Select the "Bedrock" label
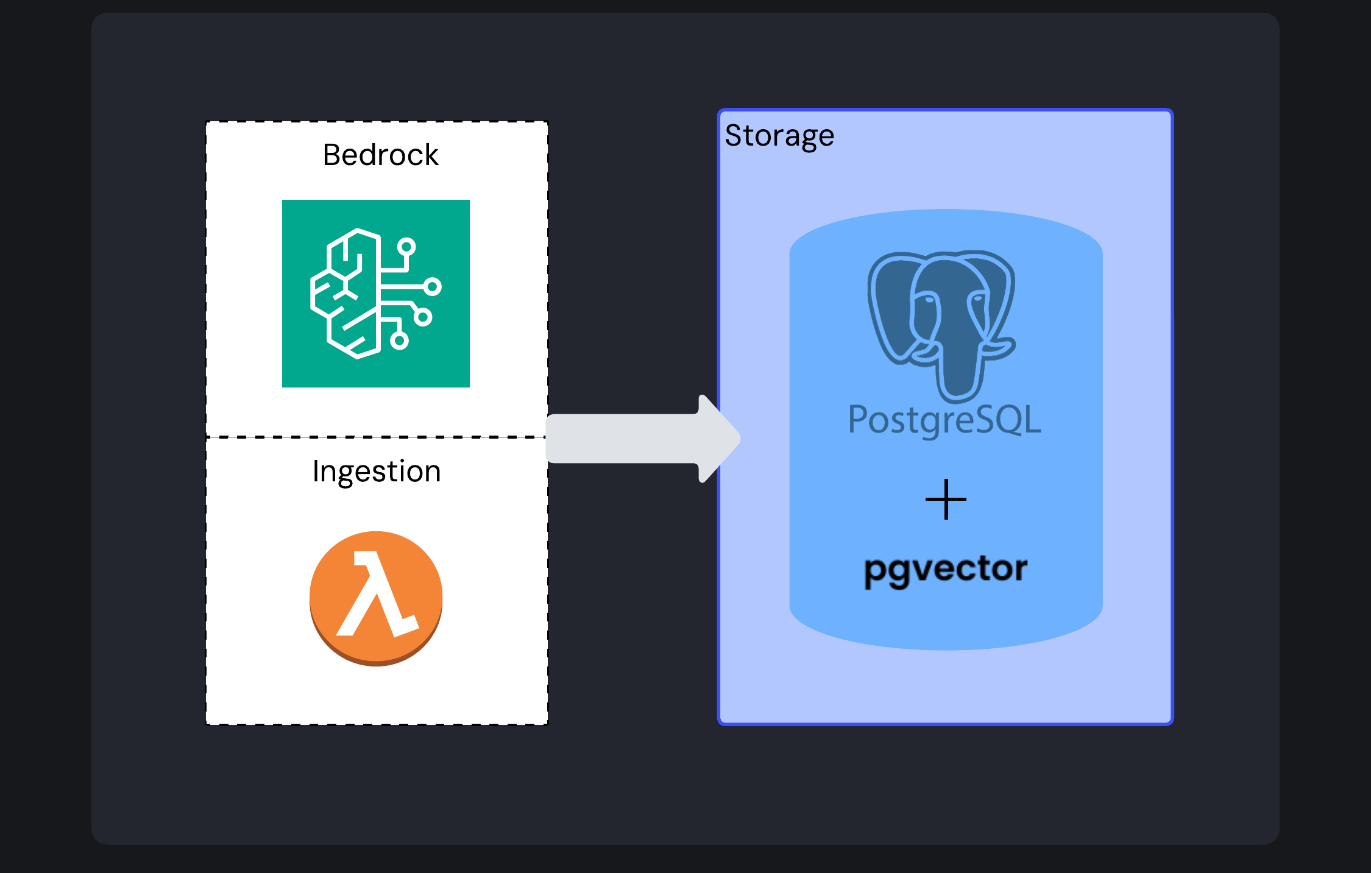 click(380, 155)
